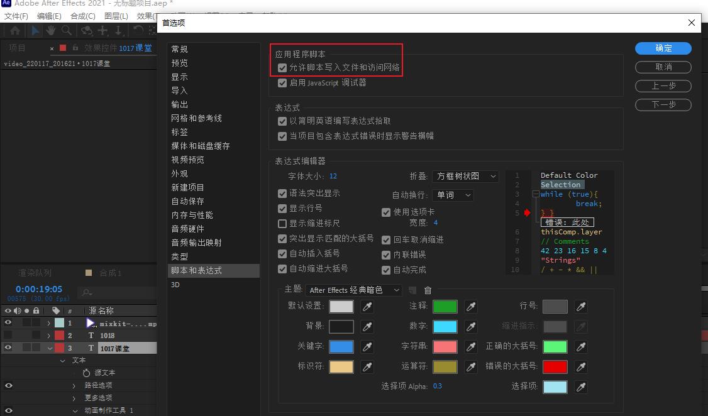Image resolution: width=708 pixels, height=416 pixels.
Task: Select the Zoom magnifier tool
Action: (x=67, y=31)
